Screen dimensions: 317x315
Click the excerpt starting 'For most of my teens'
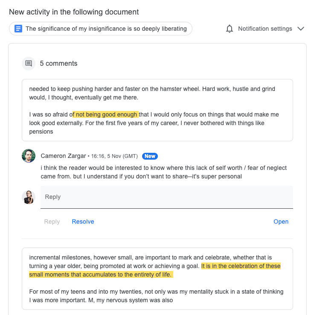pyautogui.click(x=156, y=296)
